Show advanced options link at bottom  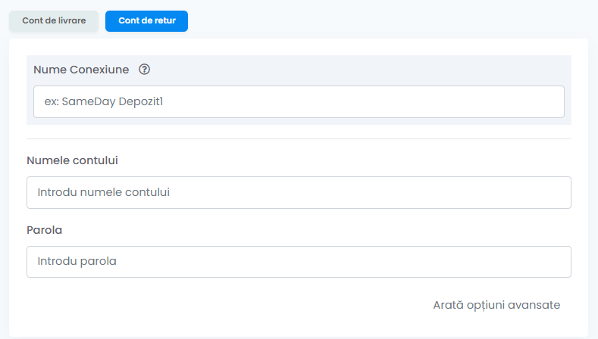point(496,305)
